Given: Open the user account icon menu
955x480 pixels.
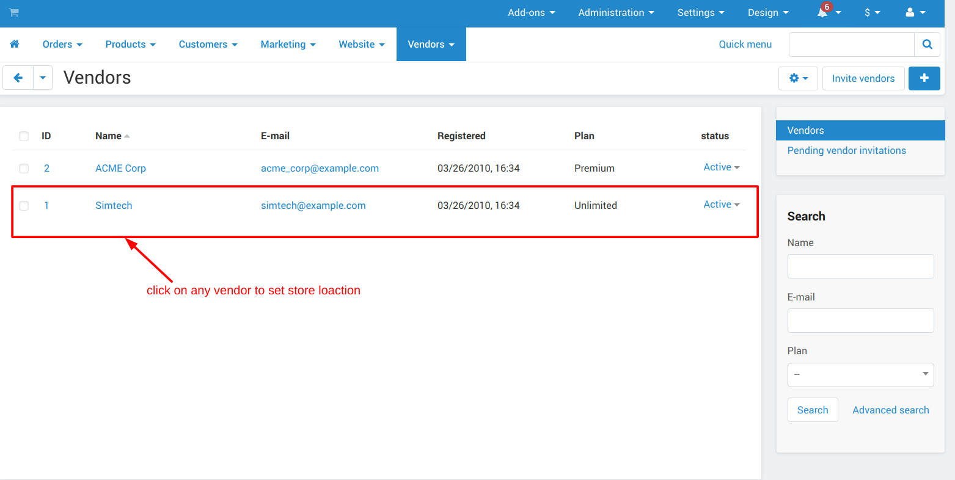Looking at the screenshot, I should (915, 12).
